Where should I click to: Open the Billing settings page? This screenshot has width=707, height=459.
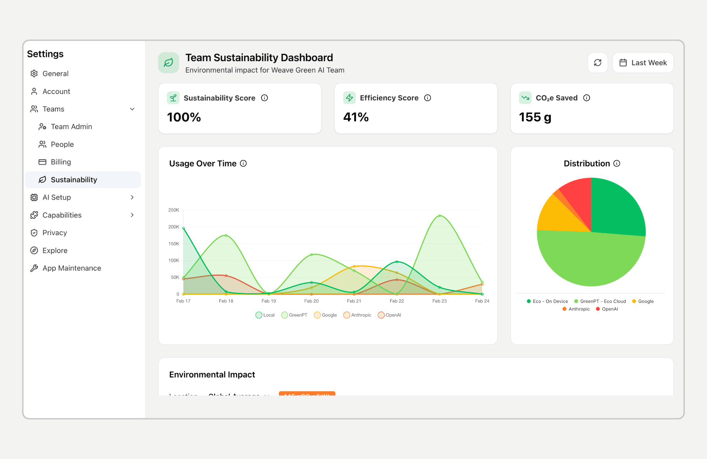tap(61, 162)
